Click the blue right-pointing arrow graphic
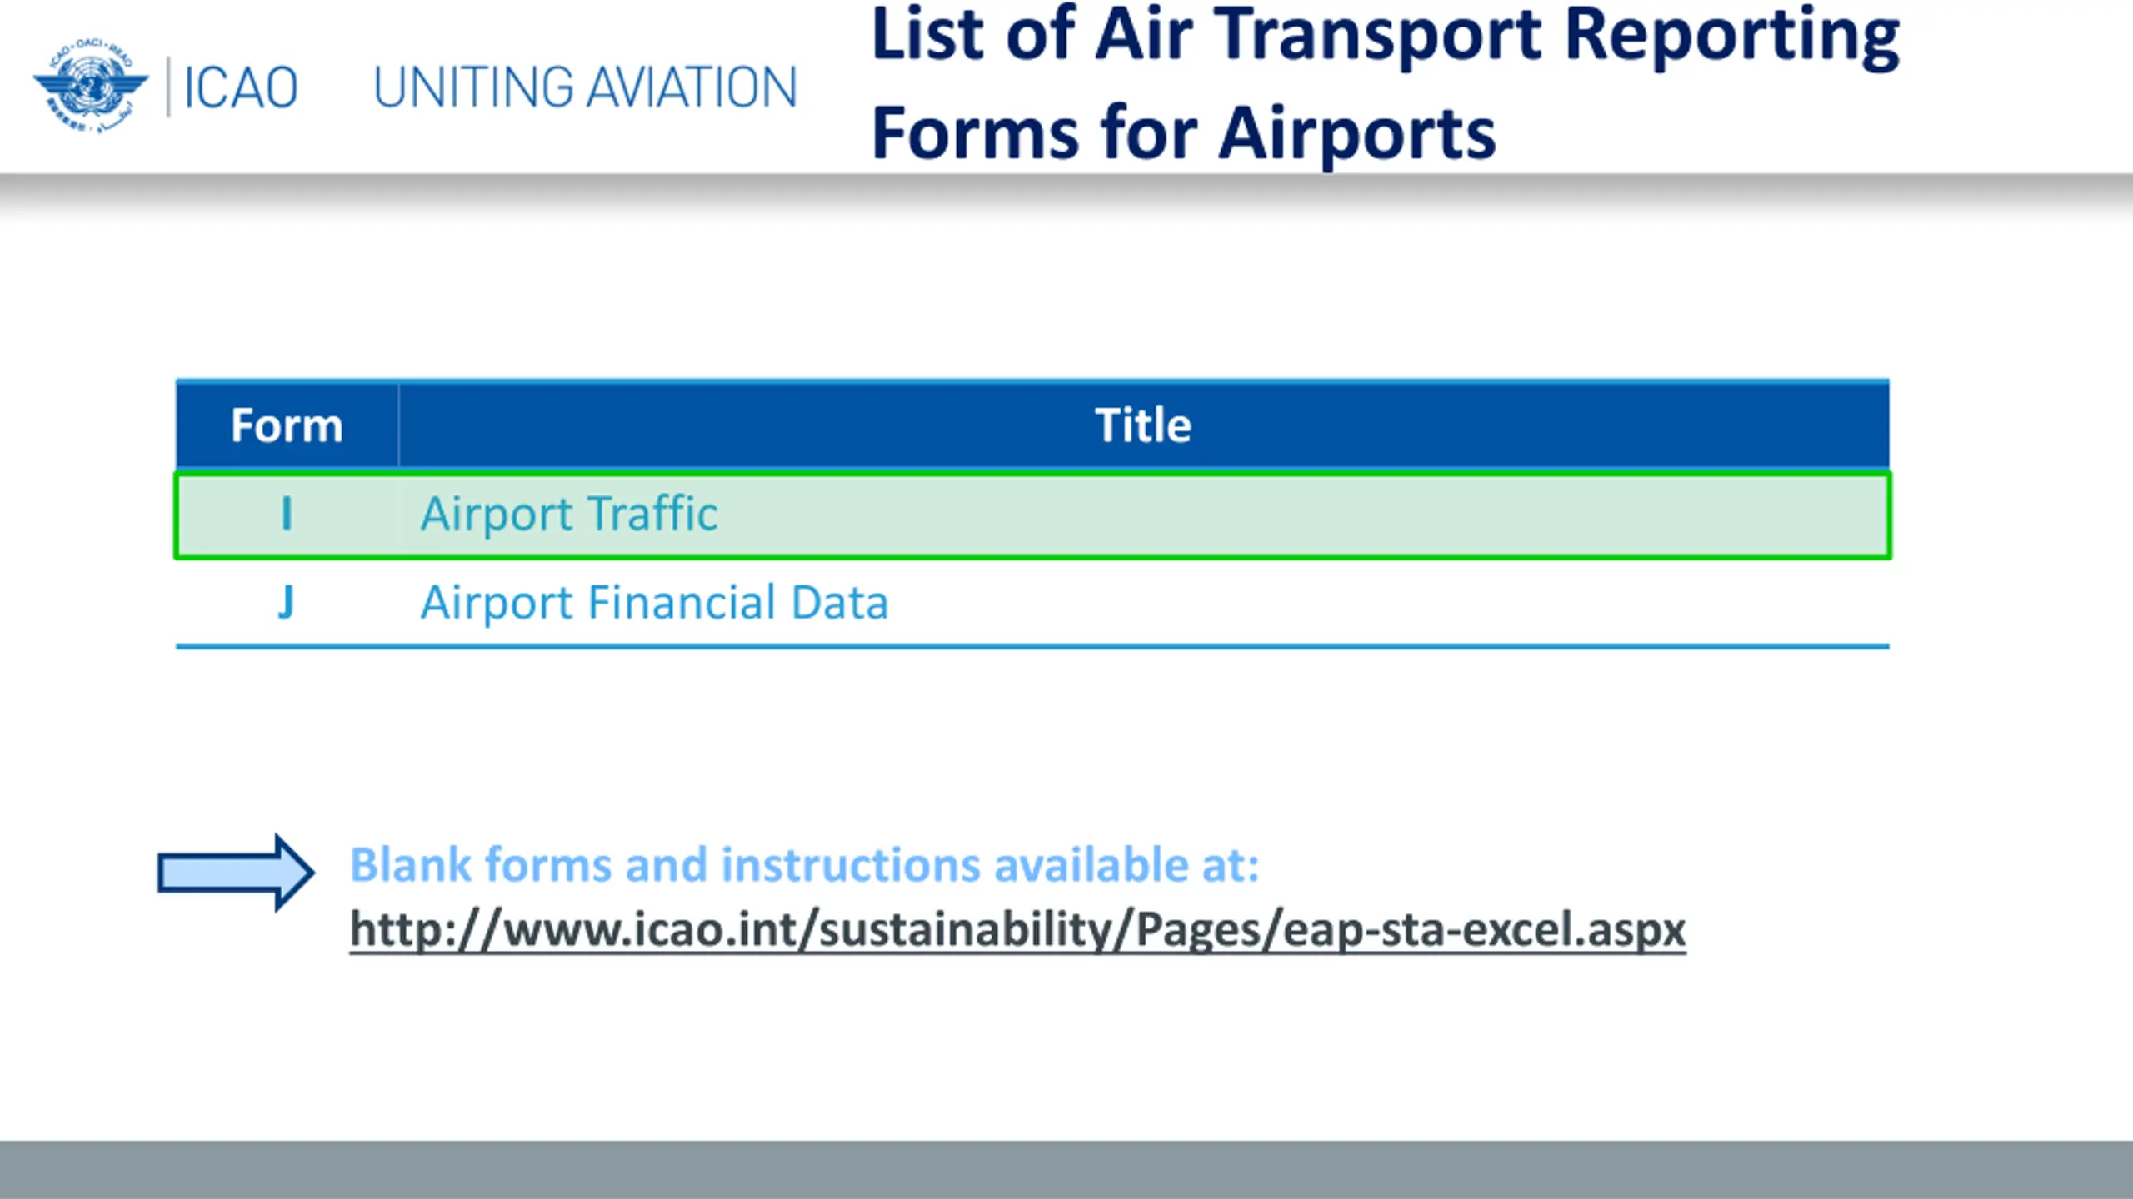 (x=236, y=873)
